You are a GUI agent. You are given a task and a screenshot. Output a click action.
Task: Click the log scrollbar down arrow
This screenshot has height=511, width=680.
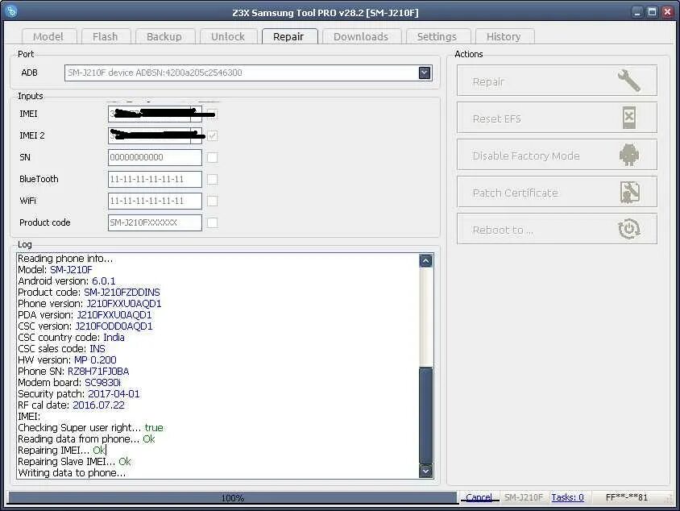(x=426, y=471)
